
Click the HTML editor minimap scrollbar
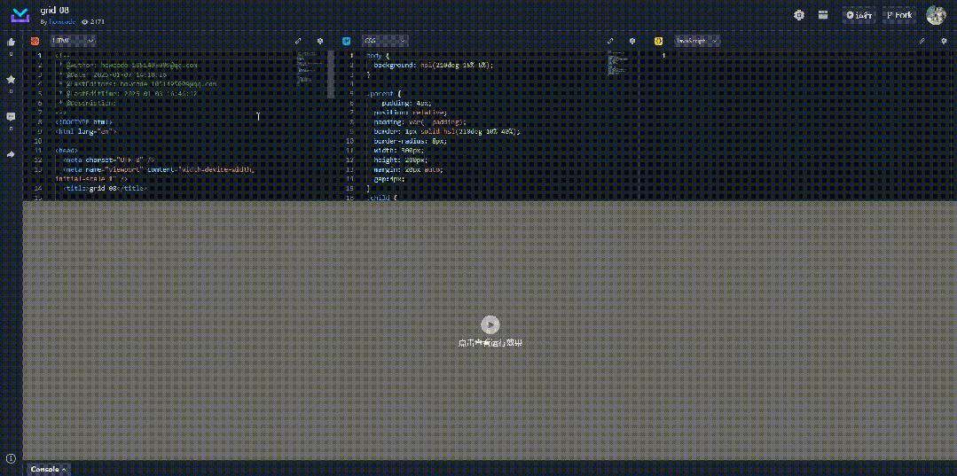(331, 75)
